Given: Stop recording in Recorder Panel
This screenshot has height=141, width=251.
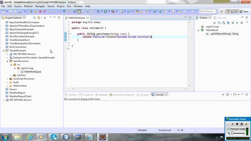Looking at the screenshot, I should (x=237, y=124).
